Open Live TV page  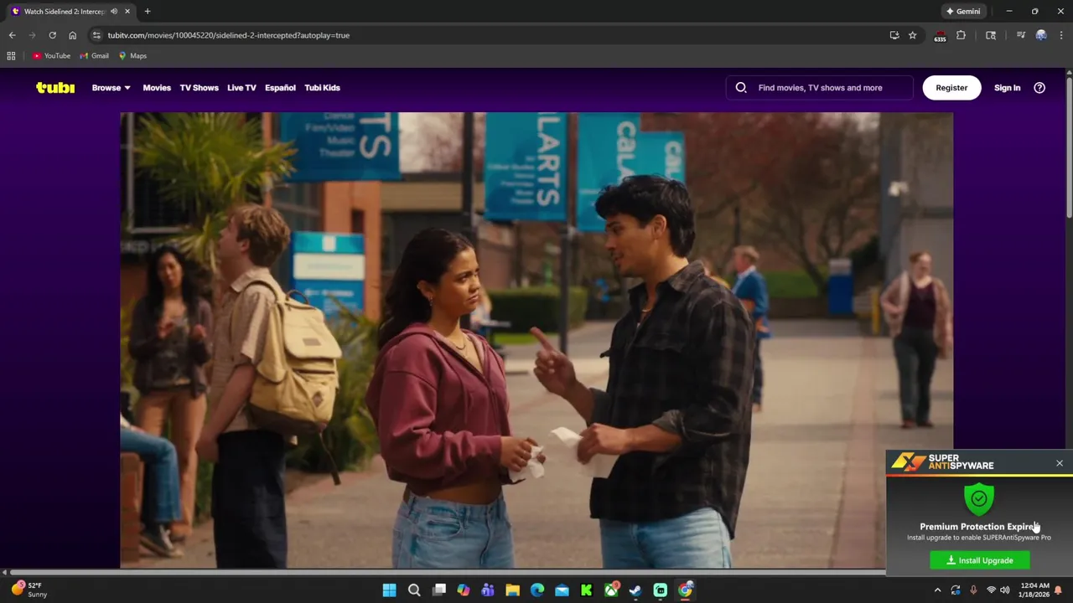pos(241,87)
